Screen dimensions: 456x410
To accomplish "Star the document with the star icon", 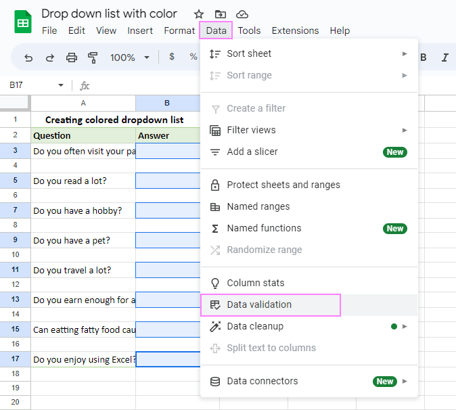I will [199, 14].
